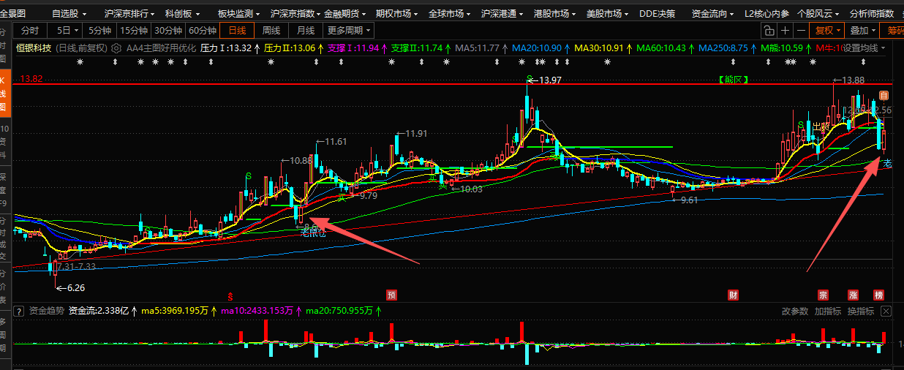Switch to 60分钟 period tab
Screen dimensions: 904x370
[x=202, y=31]
